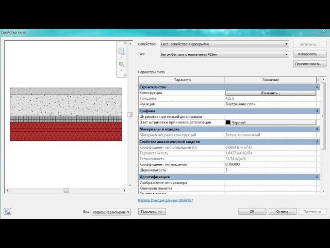Viewport: 330px width, 248px height.
Task: Select the Термостойкость row label
Action: (154, 153)
